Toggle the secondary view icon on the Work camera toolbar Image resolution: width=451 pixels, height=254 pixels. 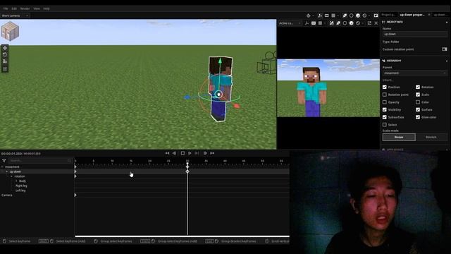point(376,16)
